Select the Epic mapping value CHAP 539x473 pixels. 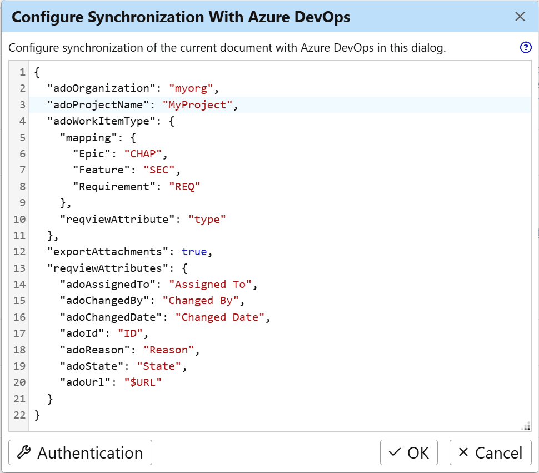coord(143,153)
